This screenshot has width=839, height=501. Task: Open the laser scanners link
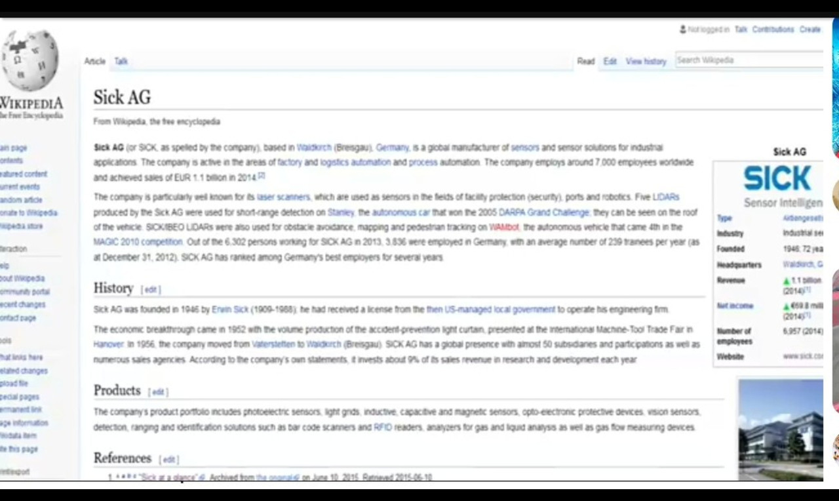point(283,197)
